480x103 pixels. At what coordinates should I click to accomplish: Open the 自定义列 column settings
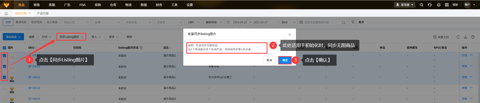(441, 37)
